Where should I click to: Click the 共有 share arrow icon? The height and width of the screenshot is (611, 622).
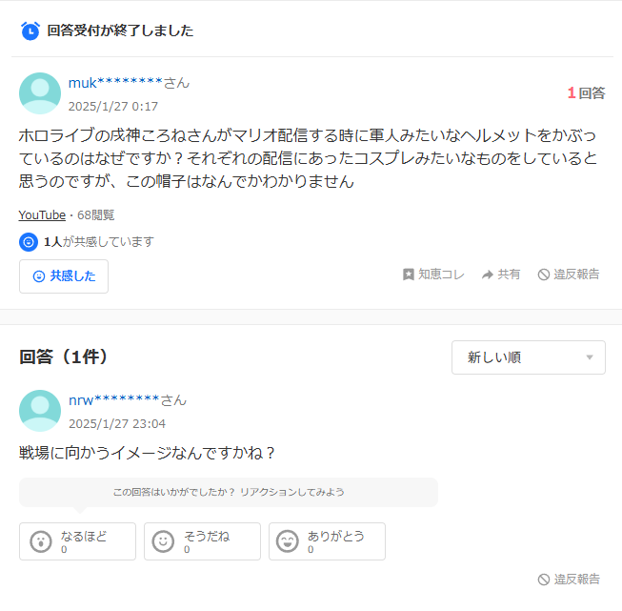(x=487, y=275)
